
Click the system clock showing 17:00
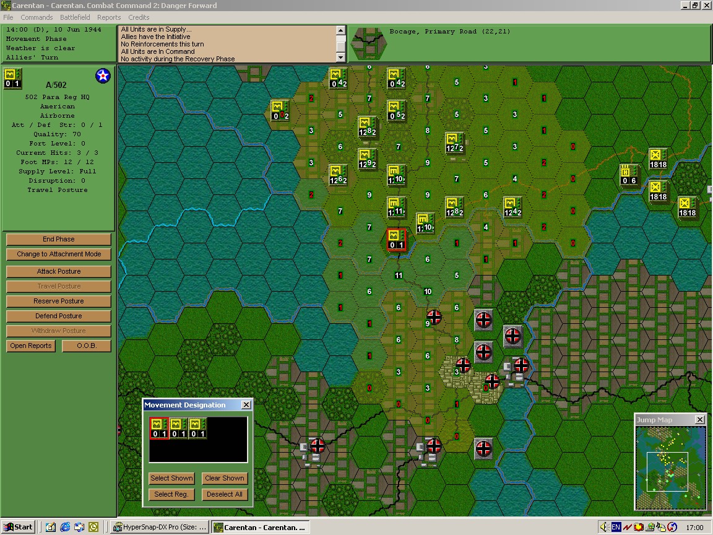[x=695, y=528]
